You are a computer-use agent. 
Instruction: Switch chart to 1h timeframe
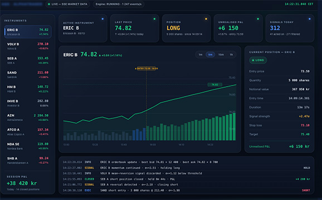point(231,54)
